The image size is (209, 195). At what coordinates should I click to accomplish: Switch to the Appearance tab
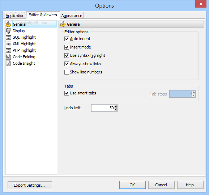click(x=72, y=16)
